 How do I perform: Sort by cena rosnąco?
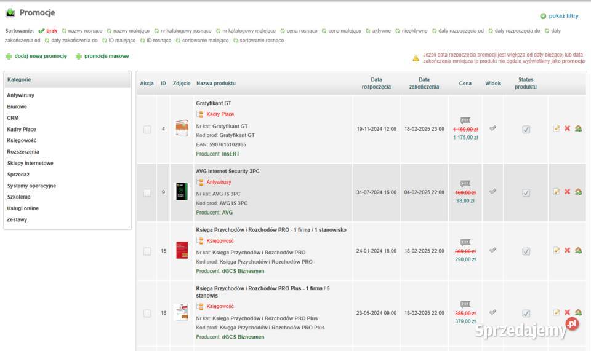click(302, 31)
